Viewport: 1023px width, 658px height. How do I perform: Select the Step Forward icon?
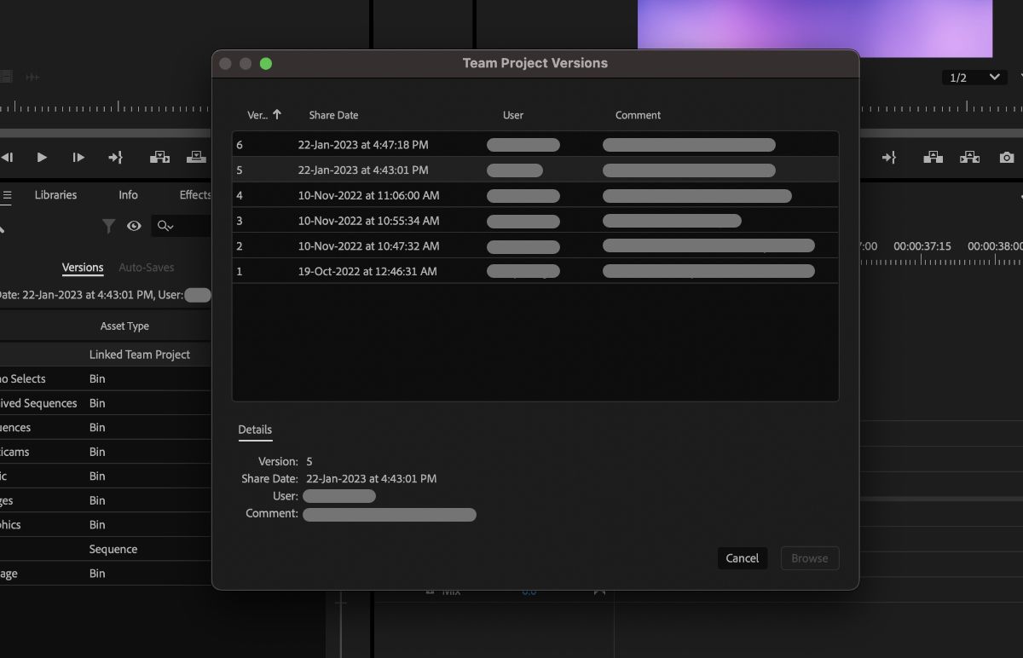pos(78,157)
